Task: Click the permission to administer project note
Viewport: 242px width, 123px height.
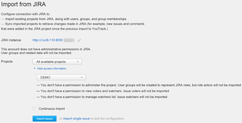Action: click(x=139, y=85)
